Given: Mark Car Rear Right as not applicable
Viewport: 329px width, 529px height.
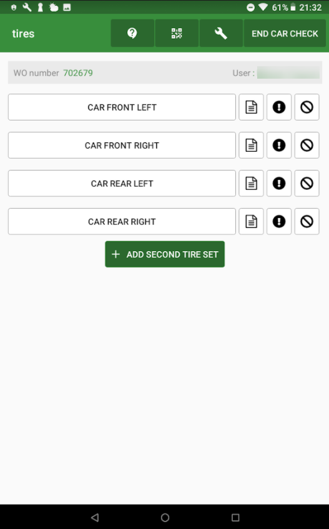Looking at the screenshot, I should 307,222.
